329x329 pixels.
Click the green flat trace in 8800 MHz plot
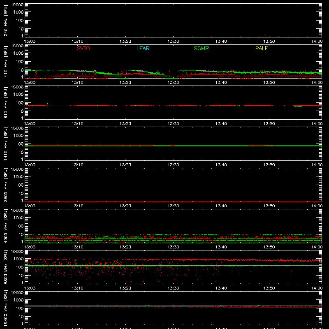[173, 266]
